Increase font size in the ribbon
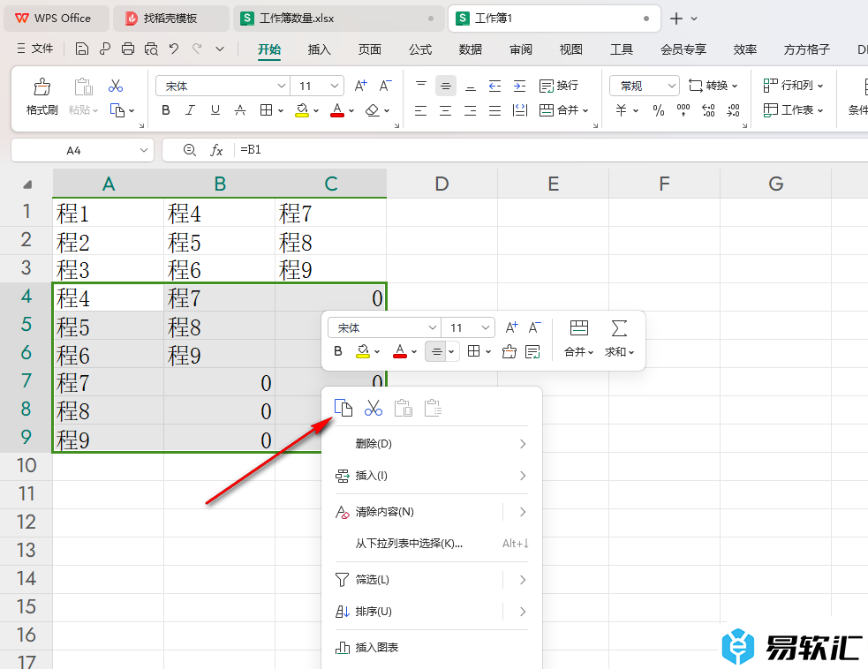The height and width of the screenshot is (669, 868). coord(360,86)
